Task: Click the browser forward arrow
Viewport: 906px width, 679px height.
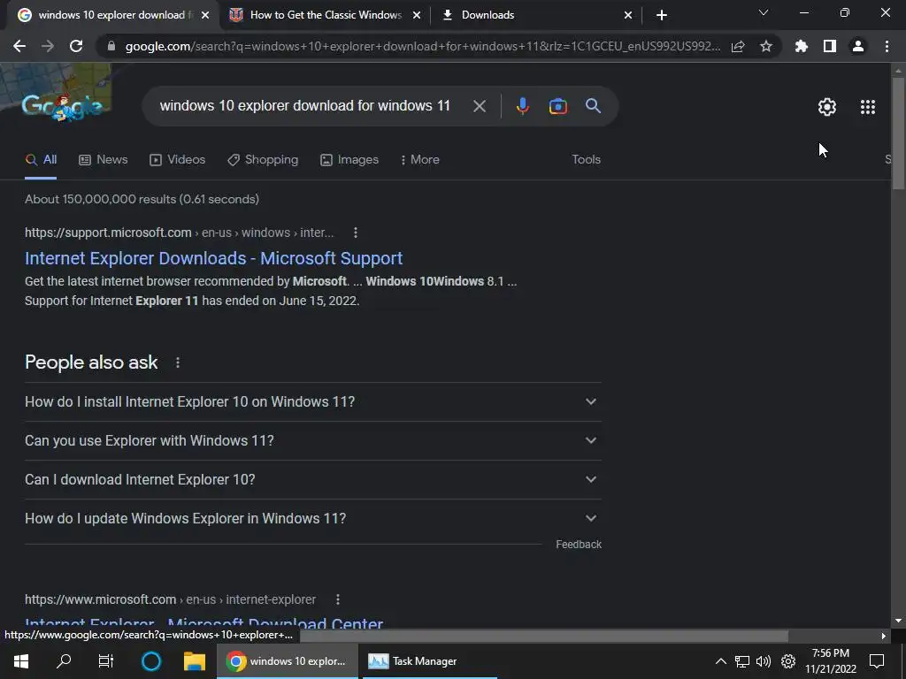Action: point(48,46)
